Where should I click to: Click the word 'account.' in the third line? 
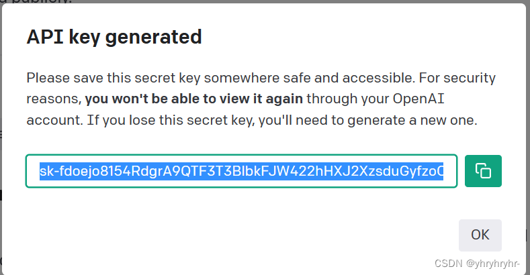tap(55, 120)
